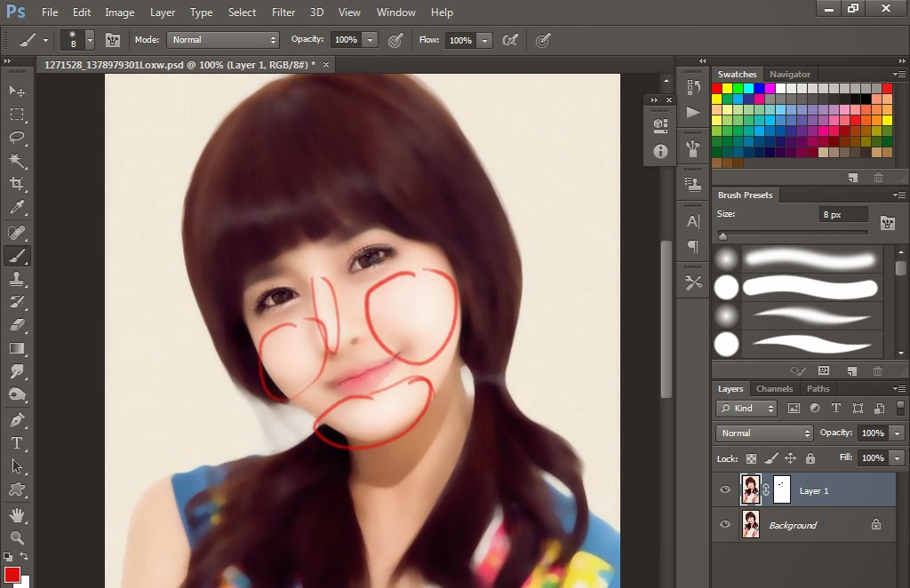Open the layer Fill dropdown arrow
This screenshot has width=910, height=588.
pos(898,458)
